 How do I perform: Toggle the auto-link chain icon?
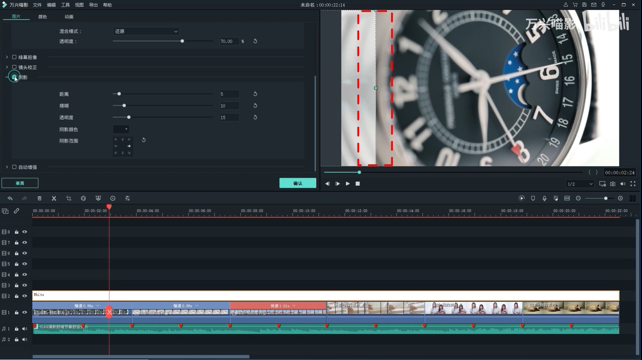coord(16,211)
